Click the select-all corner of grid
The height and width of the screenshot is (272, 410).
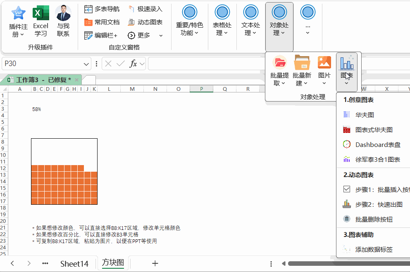[4, 89]
